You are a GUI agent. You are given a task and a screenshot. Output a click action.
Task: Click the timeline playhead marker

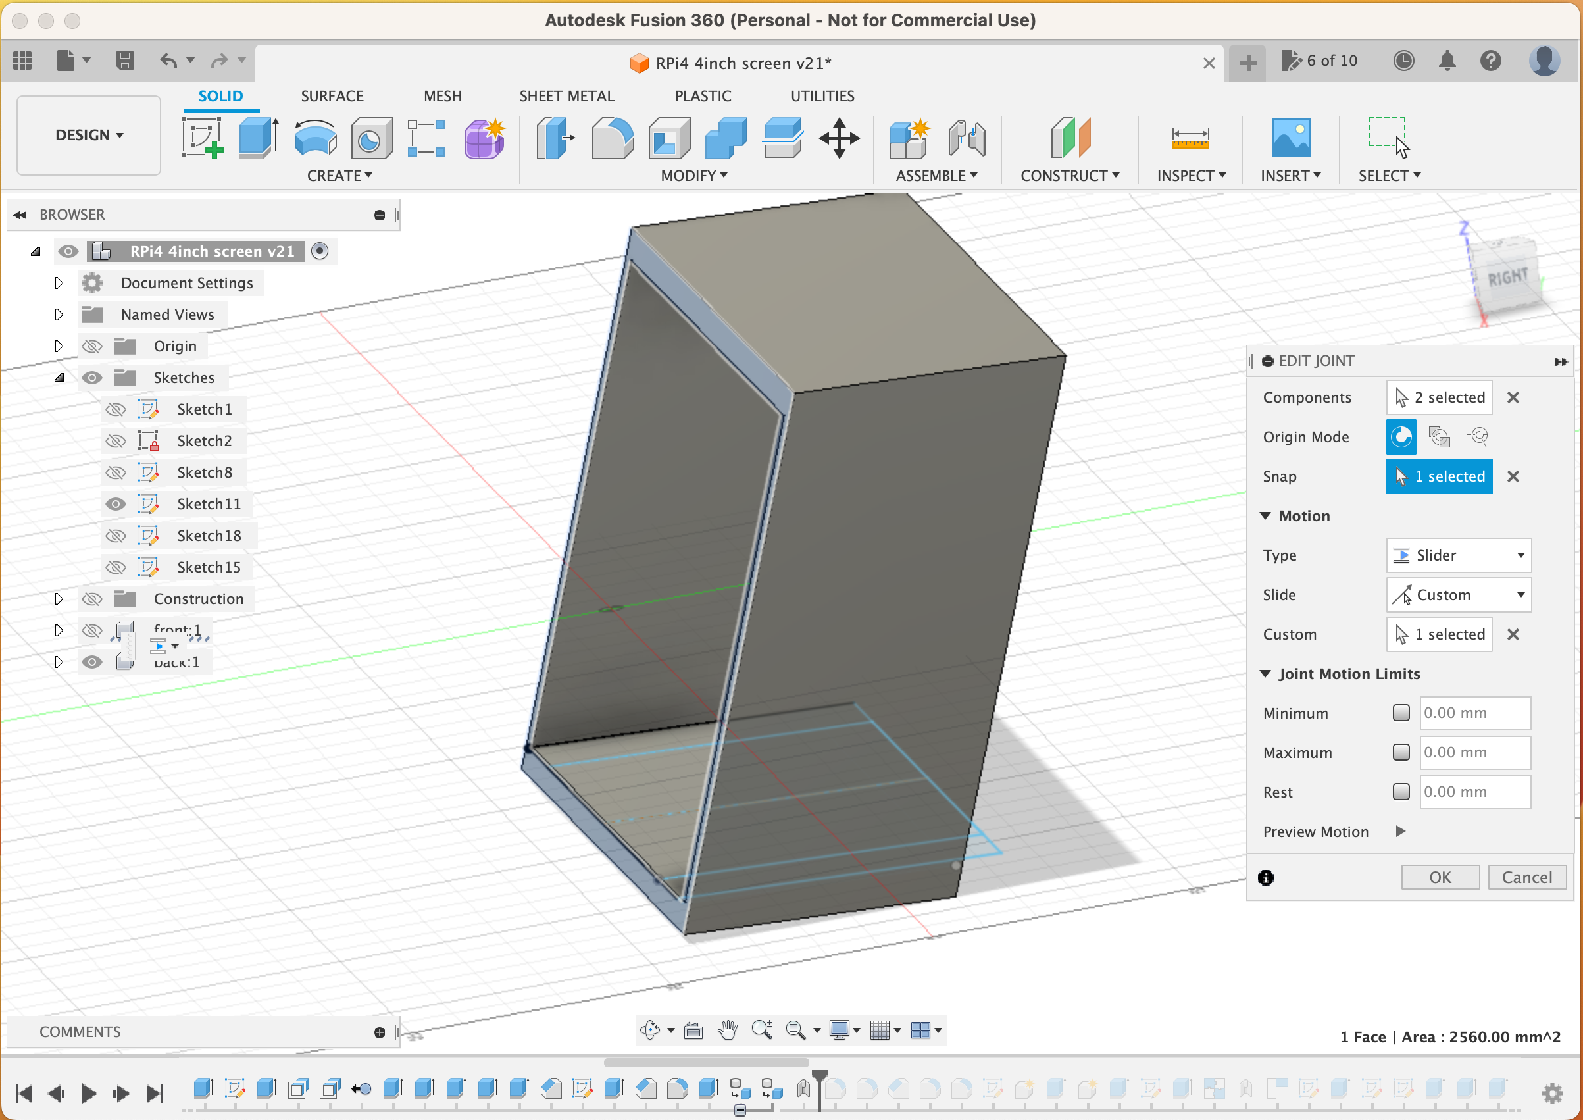click(819, 1077)
